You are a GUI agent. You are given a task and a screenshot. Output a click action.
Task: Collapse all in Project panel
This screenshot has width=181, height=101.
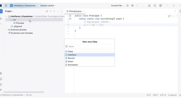[x=54, y=11]
